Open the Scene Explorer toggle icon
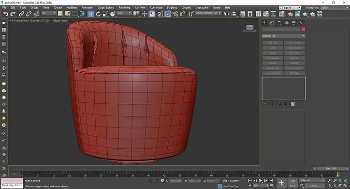Screen dimensions: 350x189 243,14
